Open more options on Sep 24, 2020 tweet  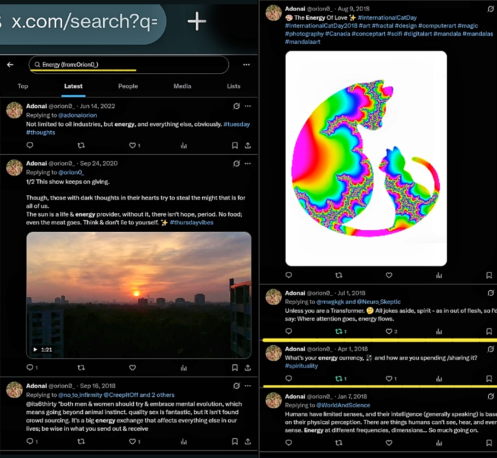(x=248, y=163)
